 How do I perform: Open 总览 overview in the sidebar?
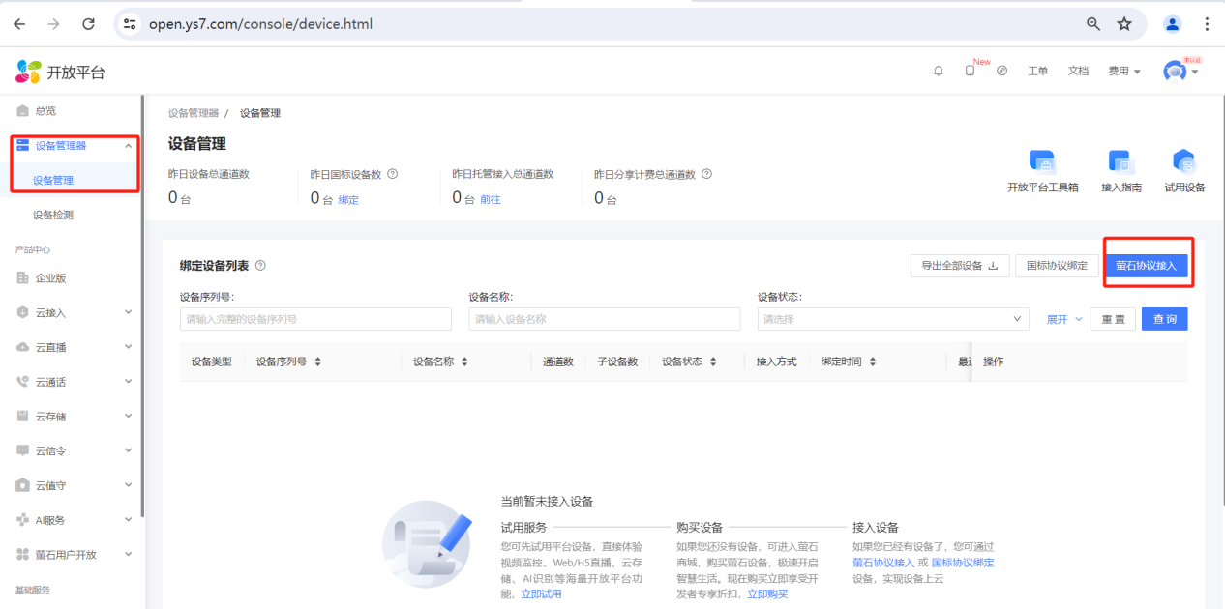[45, 111]
